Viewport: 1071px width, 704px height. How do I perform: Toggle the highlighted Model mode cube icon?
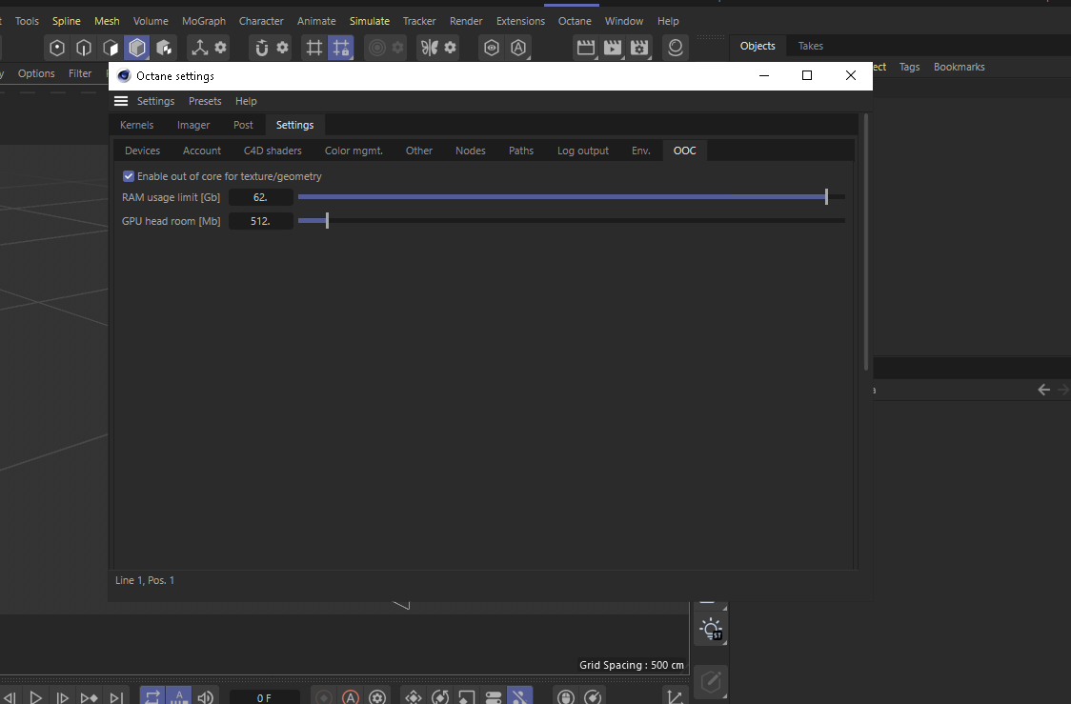137,48
